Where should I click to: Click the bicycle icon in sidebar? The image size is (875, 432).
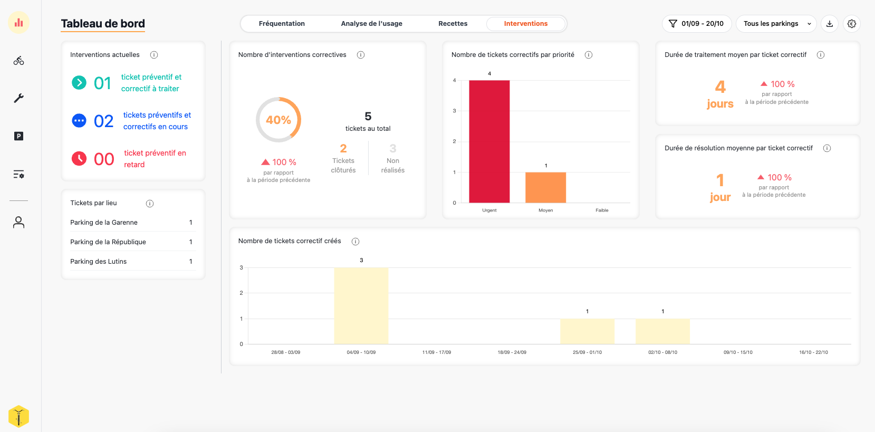(x=19, y=61)
